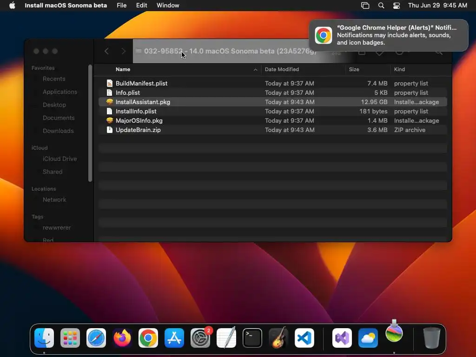476x357 pixels.
Task: Click ZIP archive kind entry
Action: pyautogui.click(x=410, y=130)
